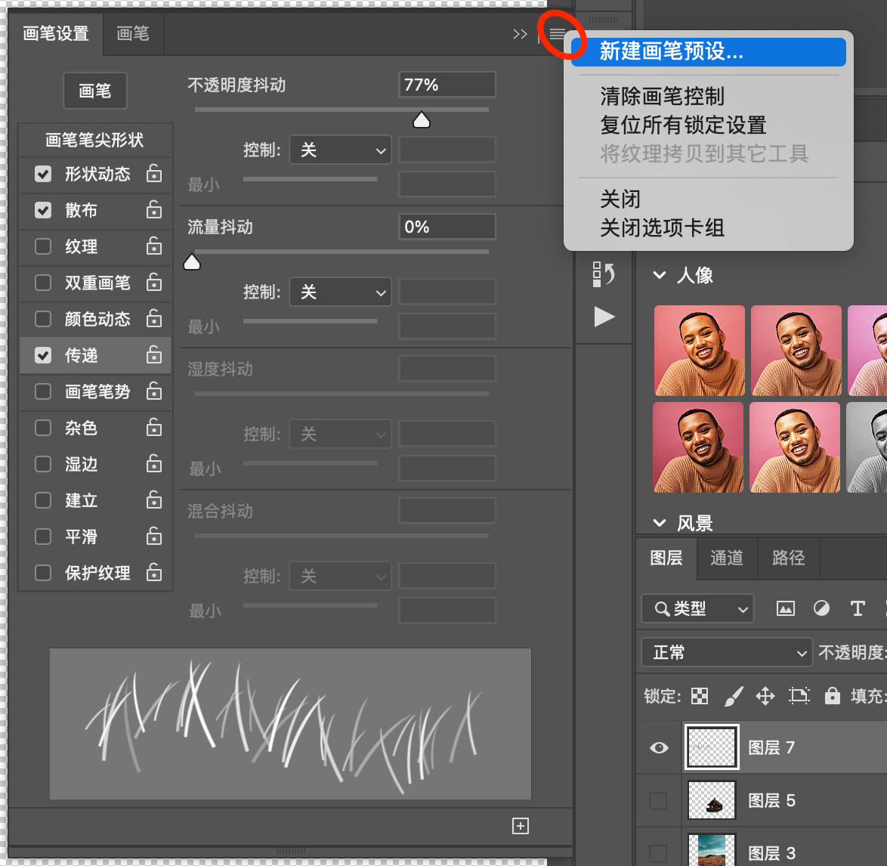Uncheck the 形状动态 checkbox
Screen dimensions: 887x866
(x=44, y=174)
